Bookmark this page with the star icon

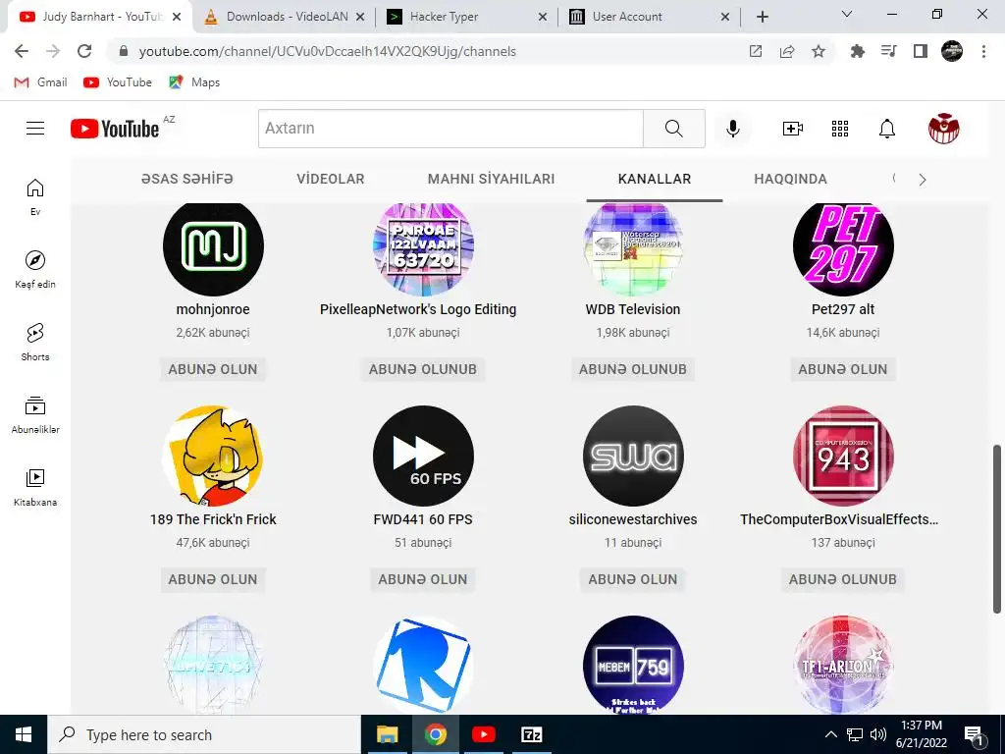click(x=819, y=51)
